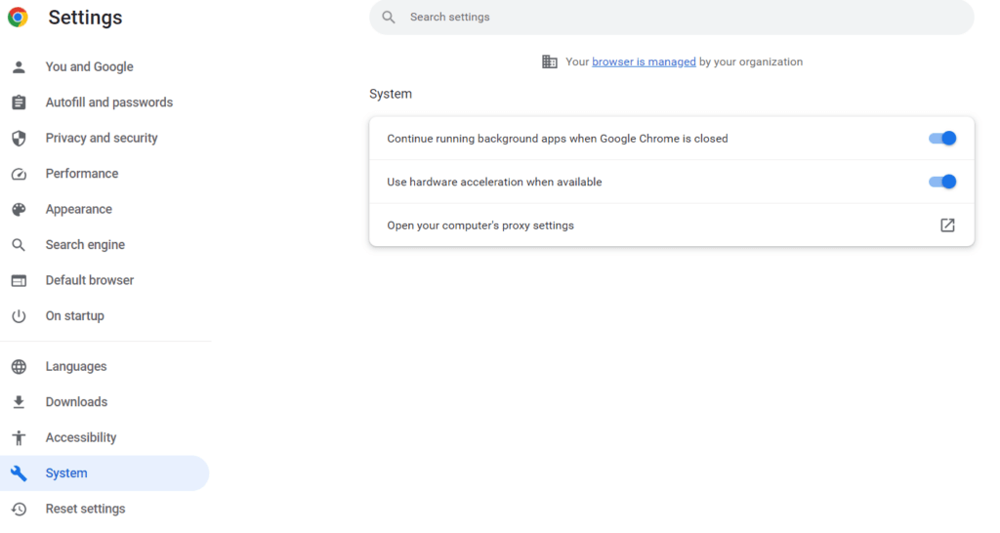Click the System section heading

pyautogui.click(x=391, y=94)
